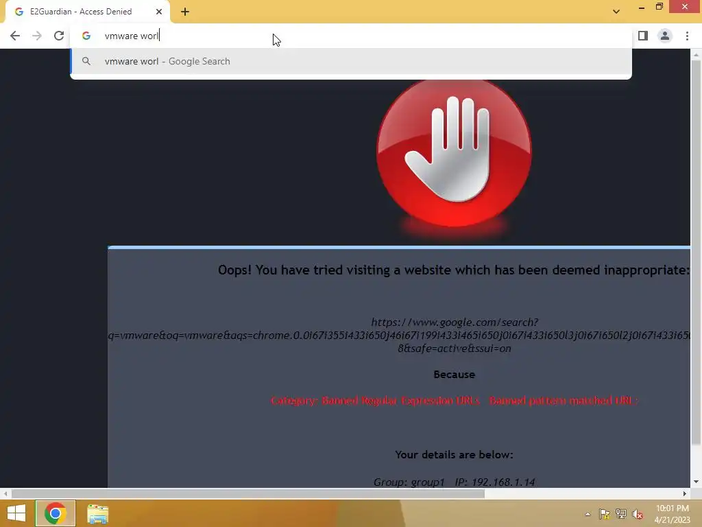702x527 pixels.
Task: Select 'vmware worl - Google Search' suggestion
Action: (x=351, y=61)
